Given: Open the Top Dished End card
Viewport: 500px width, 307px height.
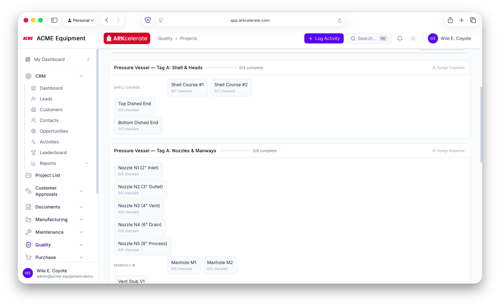Looking at the screenshot, I should [x=135, y=106].
